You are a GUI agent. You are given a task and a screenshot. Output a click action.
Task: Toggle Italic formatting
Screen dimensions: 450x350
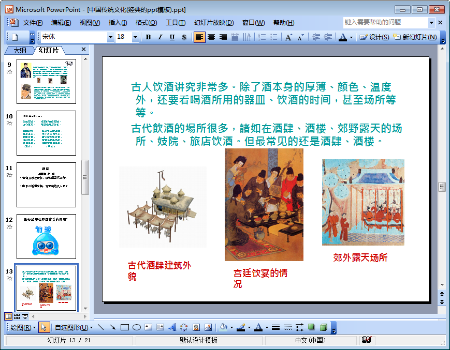click(160, 37)
